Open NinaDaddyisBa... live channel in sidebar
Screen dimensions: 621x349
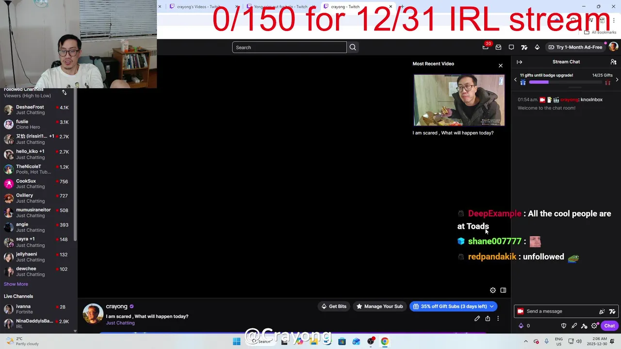click(x=38, y=324)
